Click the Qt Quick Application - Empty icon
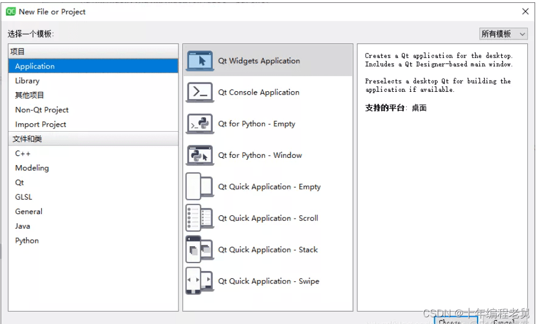Image resolution: width=538 pixels, height=324 pixels. [200, 187]
